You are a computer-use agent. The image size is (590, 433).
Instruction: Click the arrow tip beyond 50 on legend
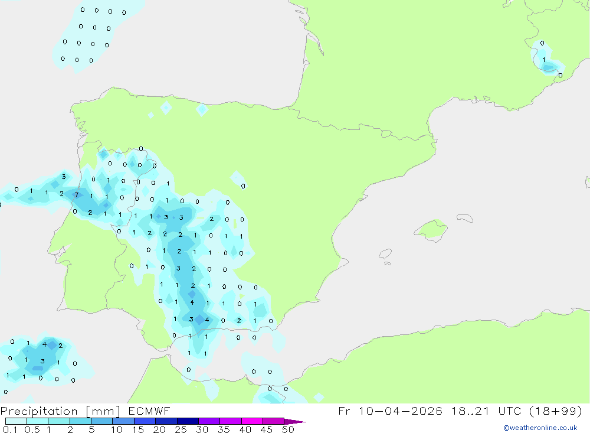click(x=296, y=421)
